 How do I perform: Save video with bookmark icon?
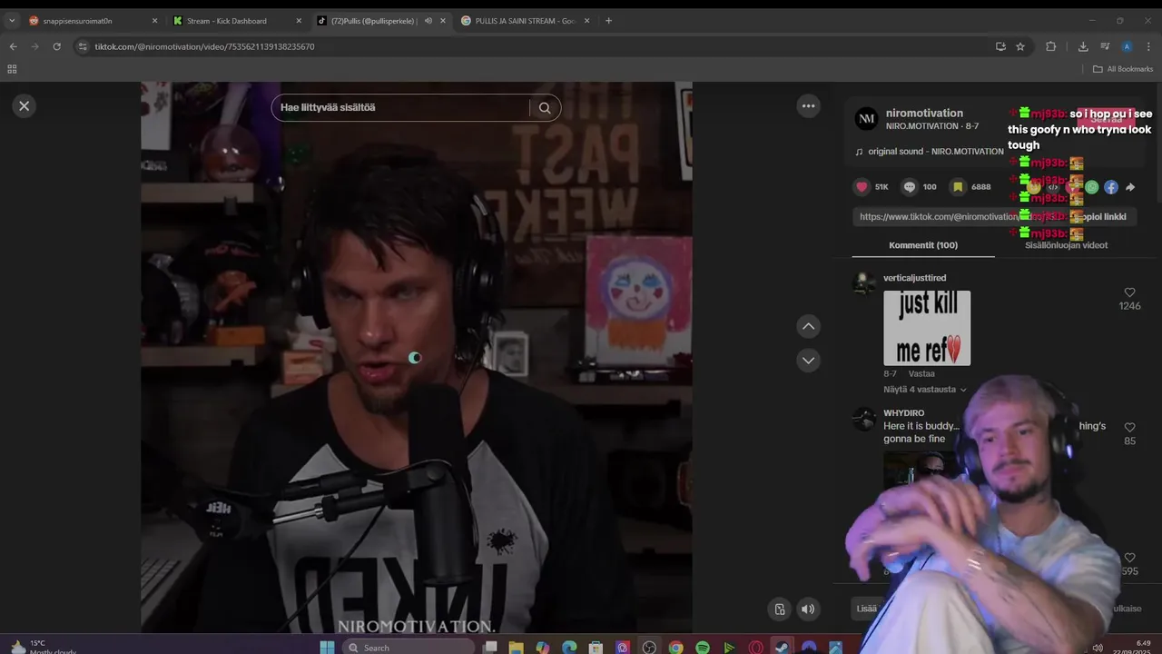(x=958, y=187)
